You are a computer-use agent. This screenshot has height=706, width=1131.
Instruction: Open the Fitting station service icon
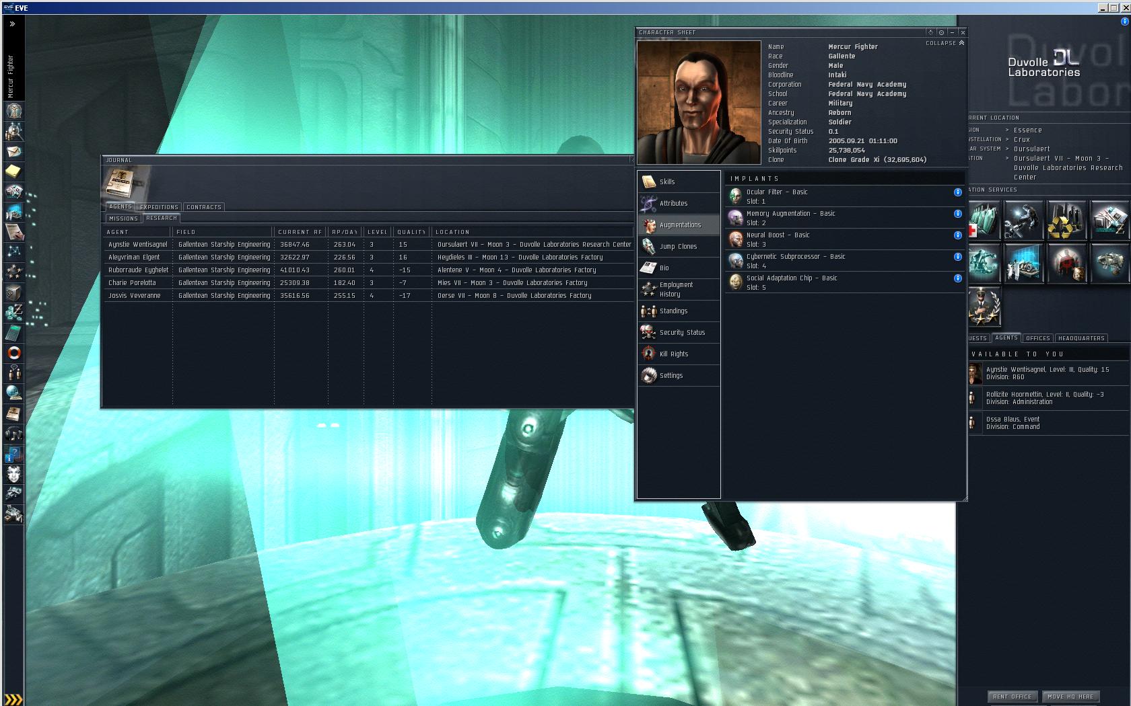point(984,263)
